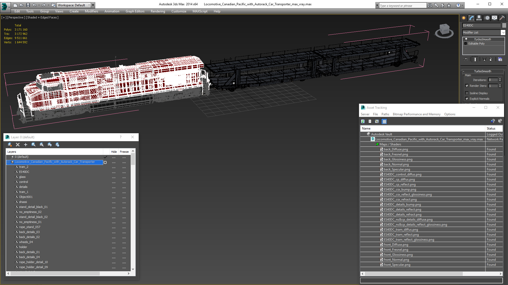
Task: Click the Undo arrow icon
Action: point(34,5)
